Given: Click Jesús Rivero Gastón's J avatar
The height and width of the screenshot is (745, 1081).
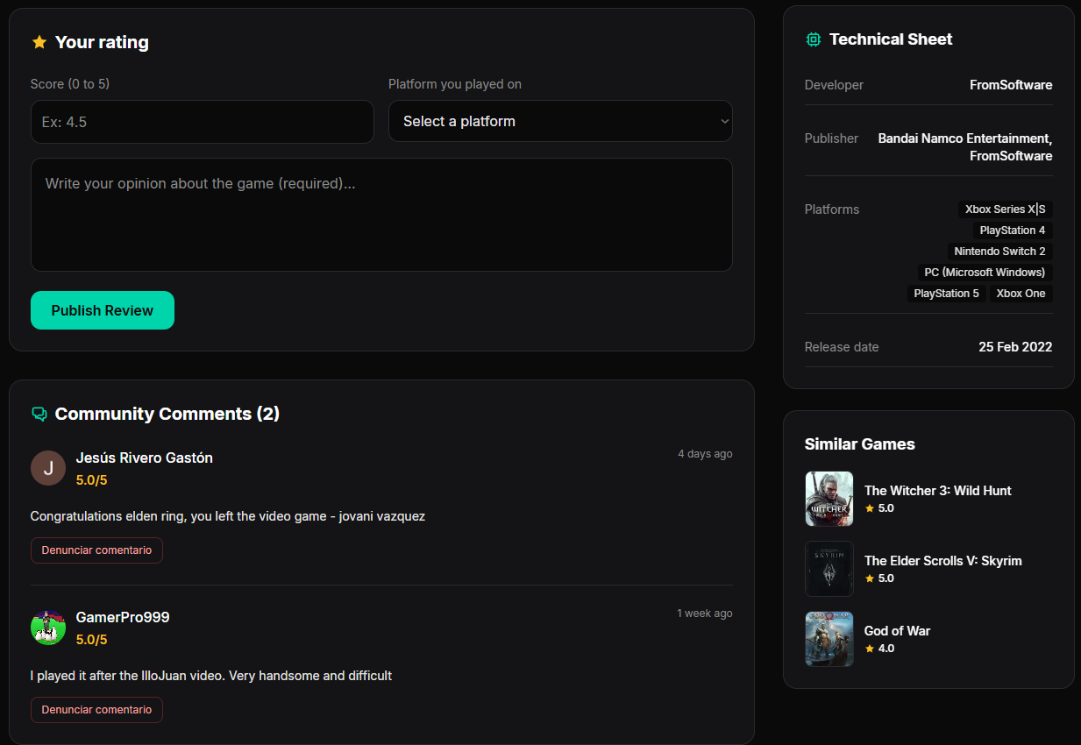Looking at the screenshot, I should [x=48, y=468].
